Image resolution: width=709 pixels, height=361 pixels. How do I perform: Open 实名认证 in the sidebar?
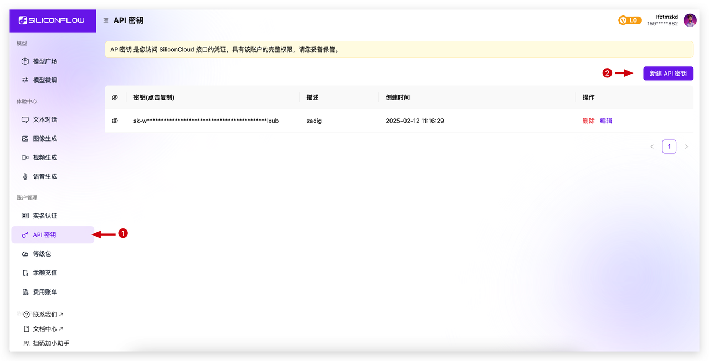(x=45, y=216)
